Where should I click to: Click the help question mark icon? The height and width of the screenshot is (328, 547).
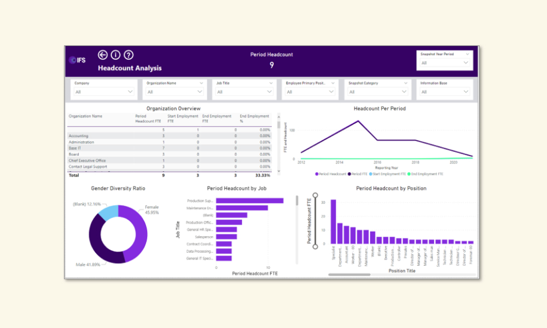(x=129, y=55)
